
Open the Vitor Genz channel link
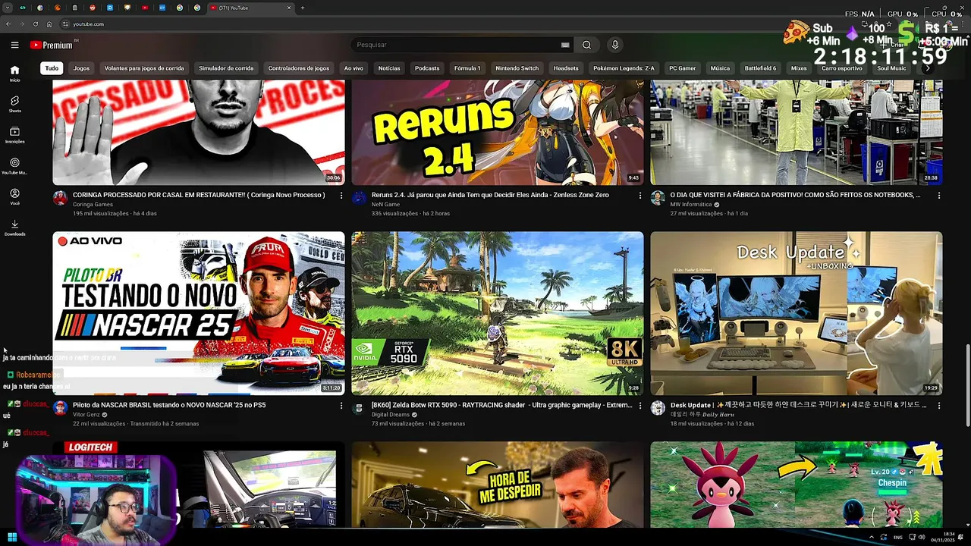86,415
